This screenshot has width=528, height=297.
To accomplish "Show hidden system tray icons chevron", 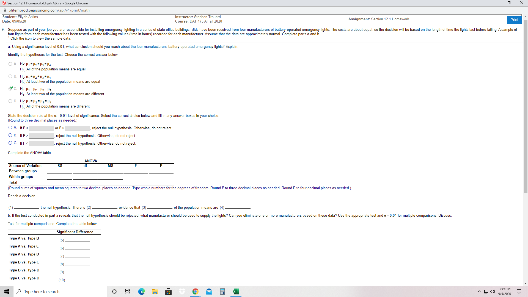I will coord(479,291).
